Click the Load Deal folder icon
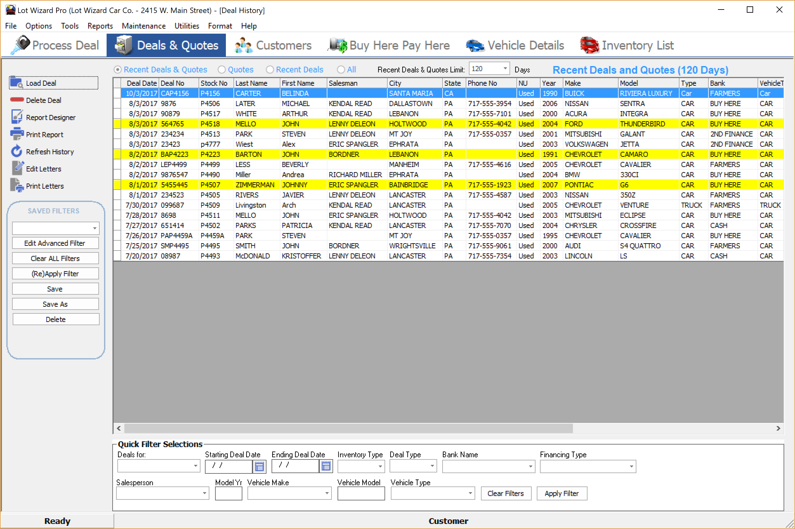Image resolution: width=795 pixels, height=529 pixels. tap(16, 82)
